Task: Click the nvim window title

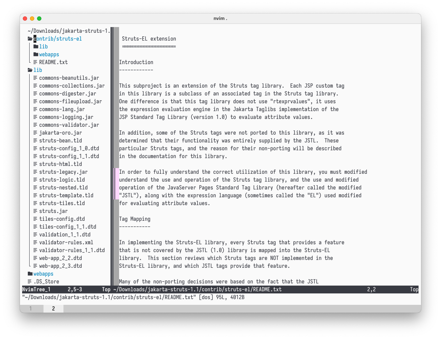Action: tap(220, 19)
